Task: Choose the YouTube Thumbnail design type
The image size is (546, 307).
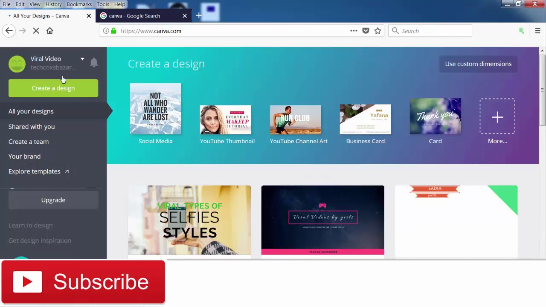Action: pyautogui.click(x=226, y=120)
